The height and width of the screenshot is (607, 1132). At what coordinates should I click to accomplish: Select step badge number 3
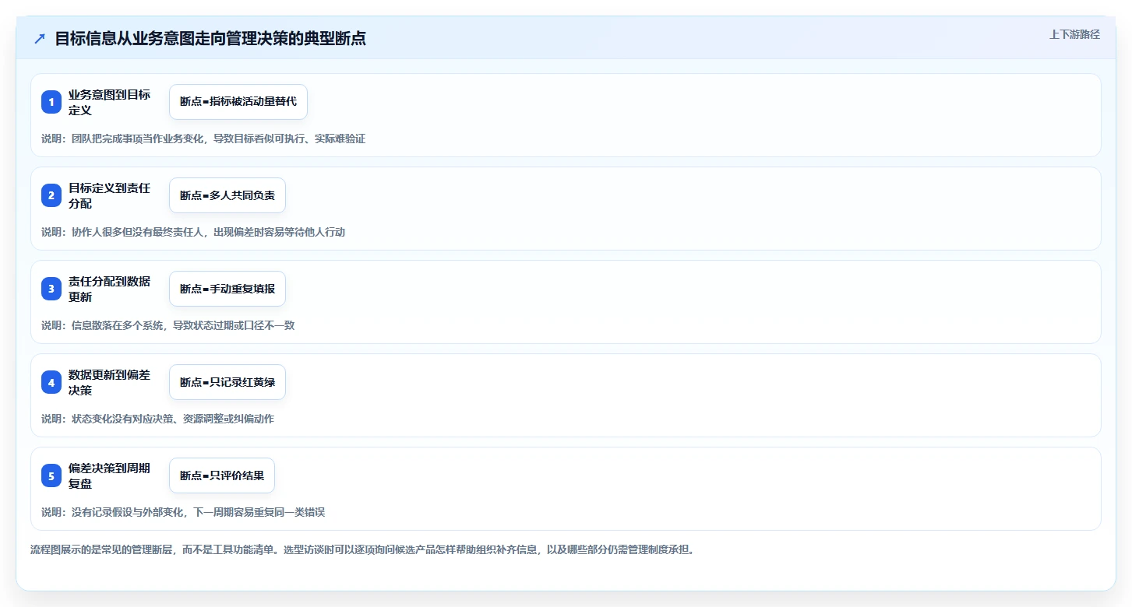51,289
